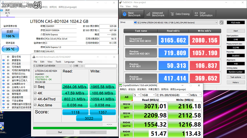The height and width of the screenshot is (138, 247).
Task: Open View menu in TxBENCH
Action: pos(128,6)
